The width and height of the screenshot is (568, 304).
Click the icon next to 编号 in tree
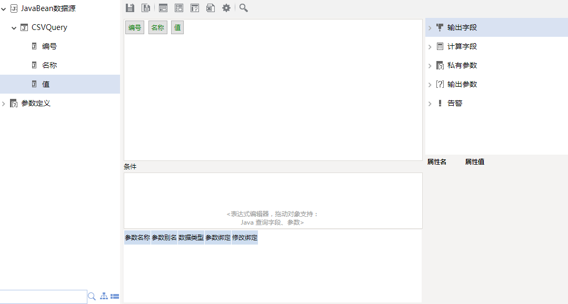34,46
